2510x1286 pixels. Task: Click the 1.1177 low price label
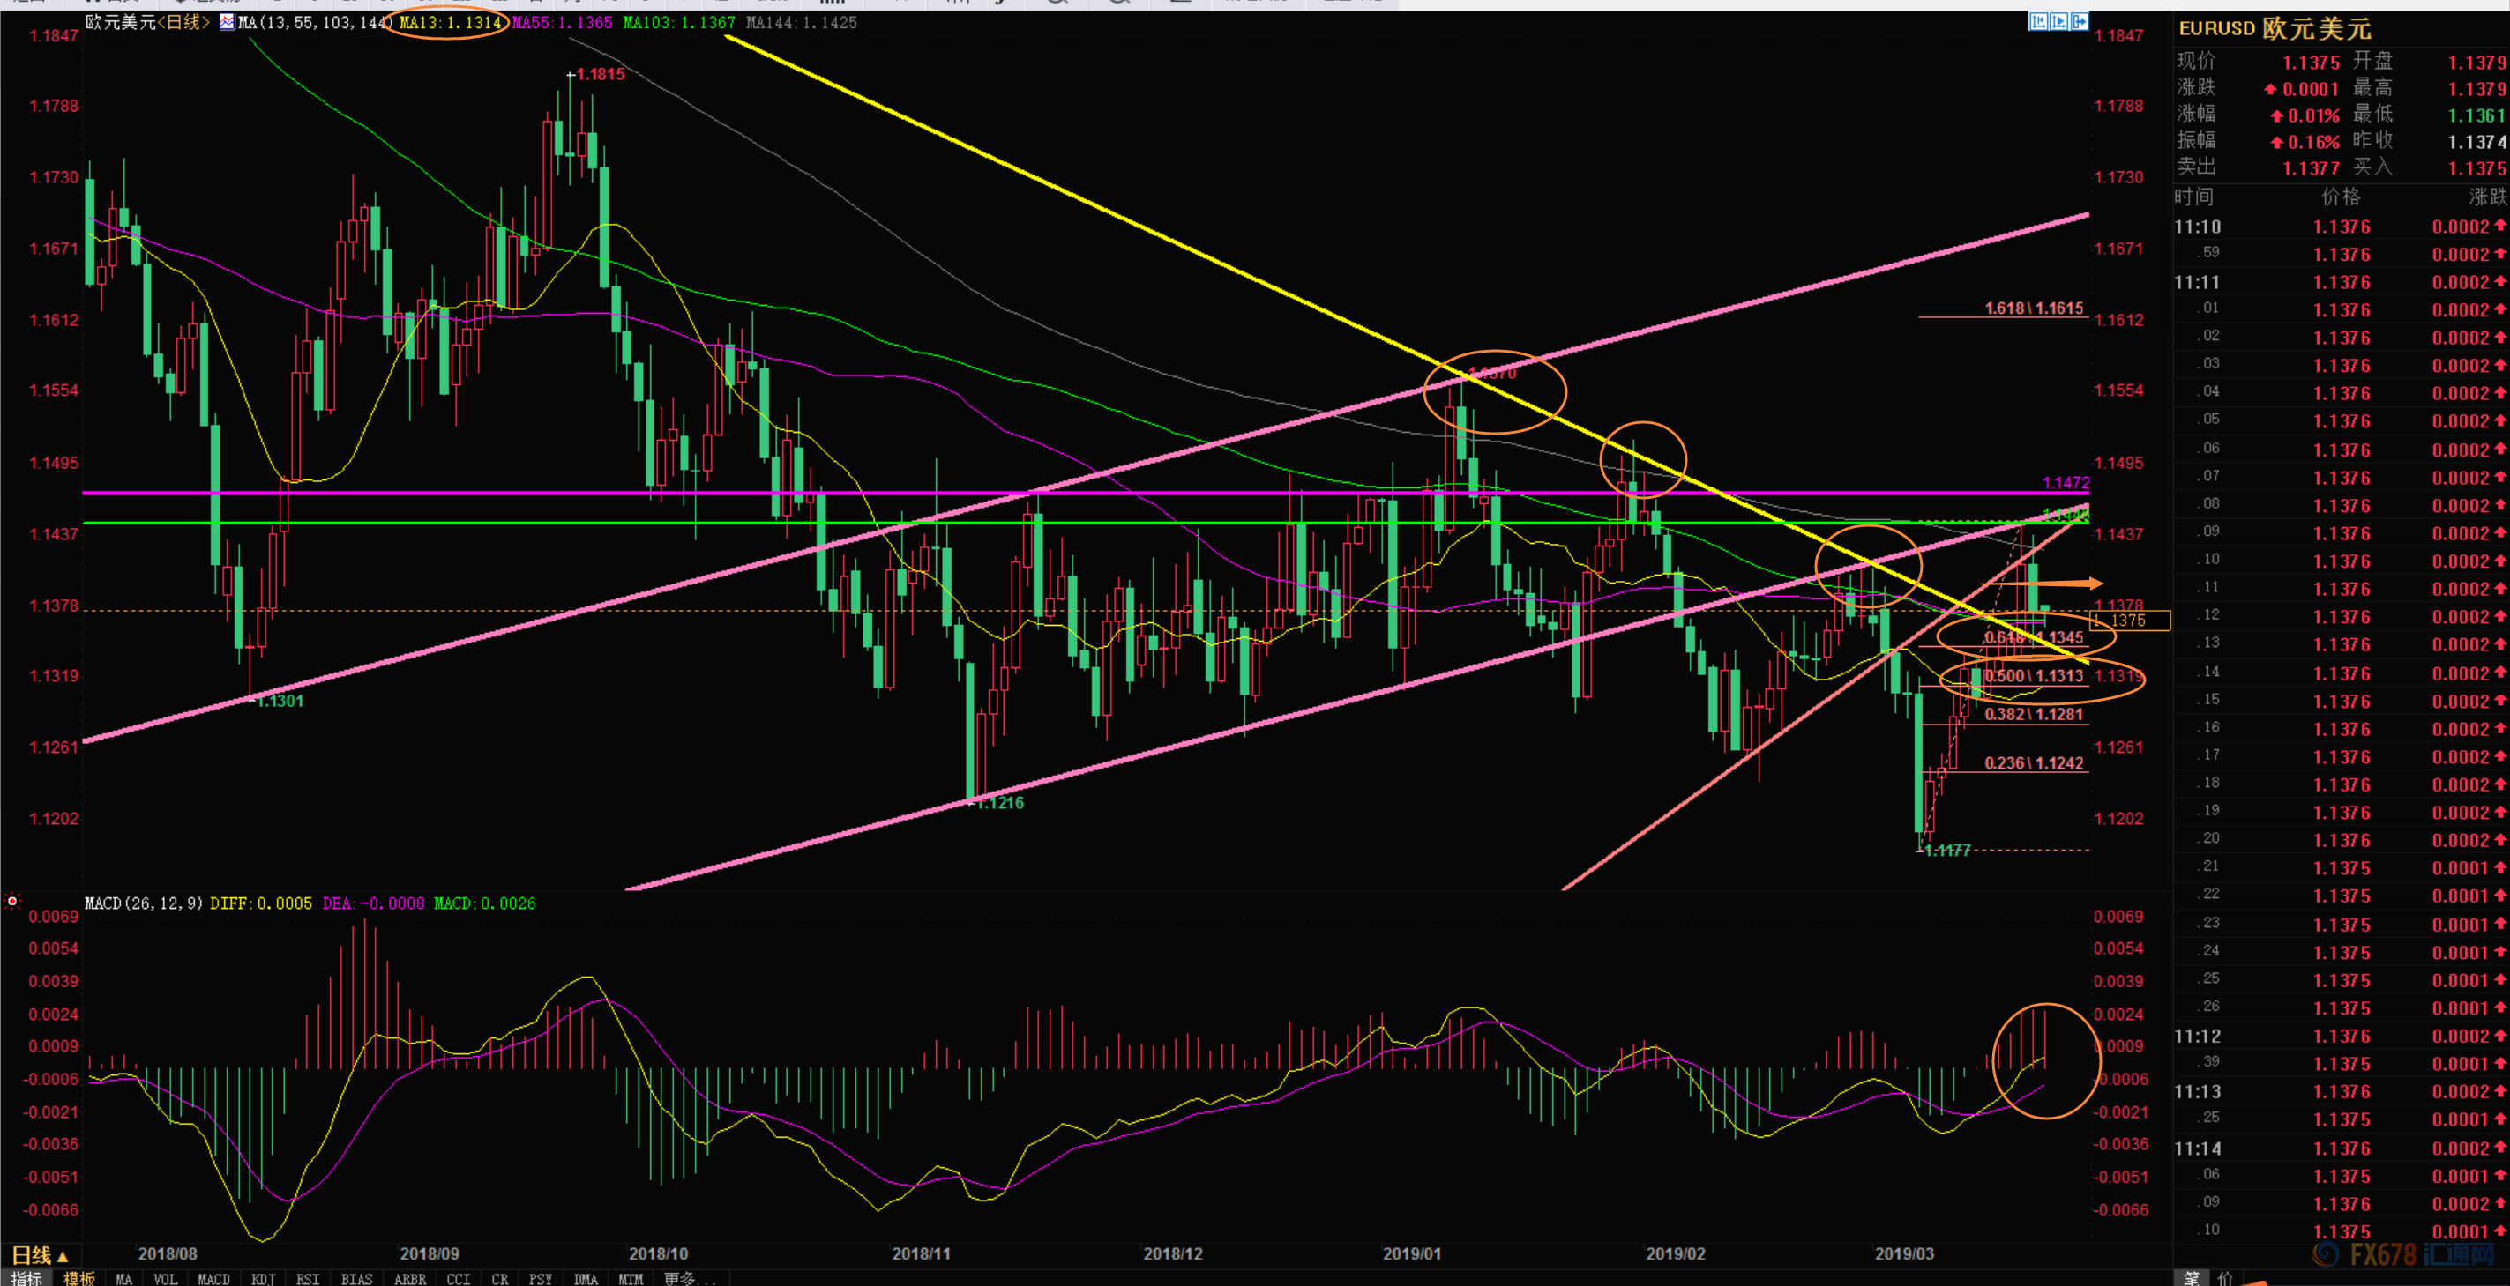[1948, 850]
